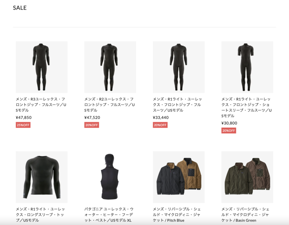Open the R2 Yulex wetsuit product image
Image resolution: width=289 pixels, height=225 pixels.
(110, 67)
